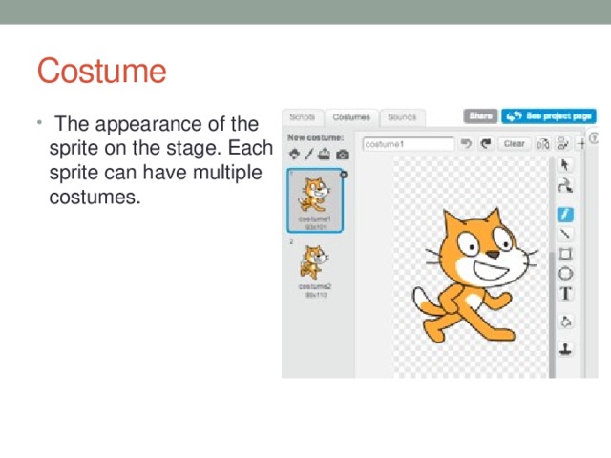Click the cat drawing on canvas
Image resolution: width=611 pixels, height=458 pixels.
[x=475, y=276]
